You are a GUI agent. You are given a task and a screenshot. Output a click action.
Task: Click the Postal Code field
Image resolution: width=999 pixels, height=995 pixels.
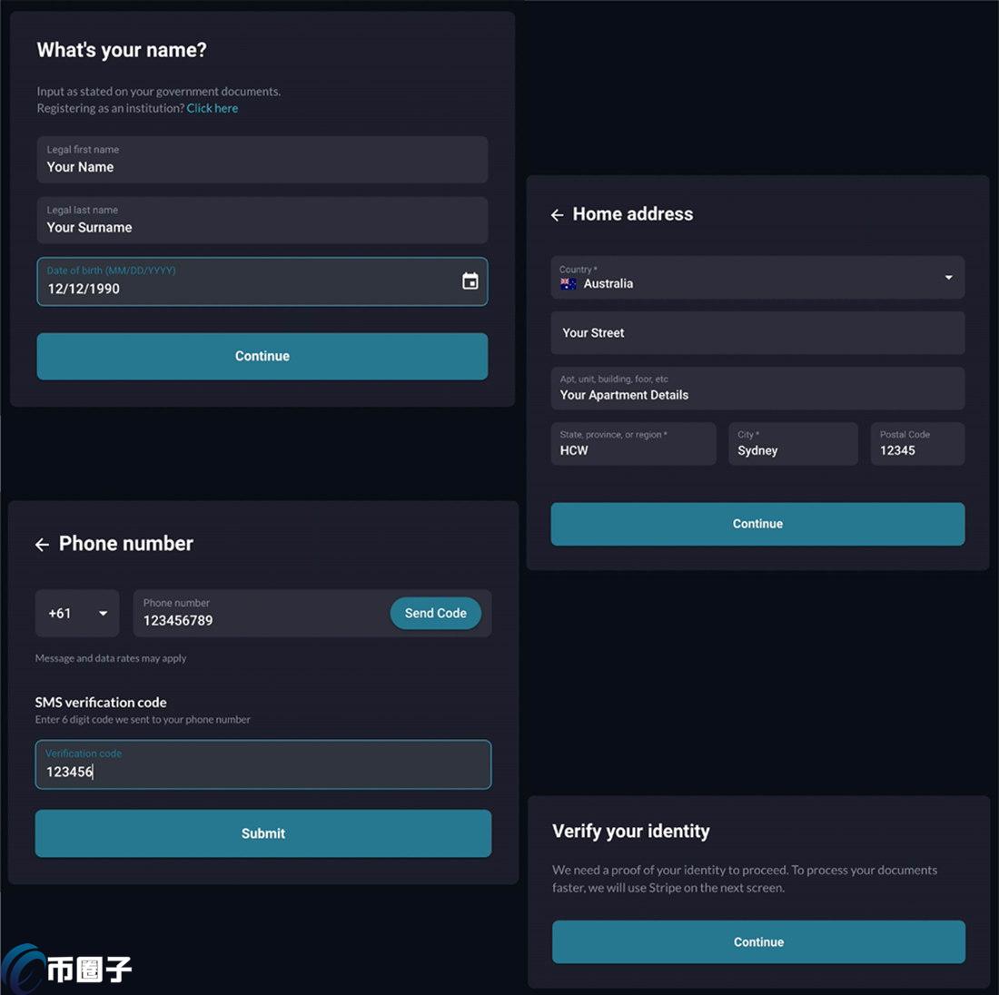point(916,444)
